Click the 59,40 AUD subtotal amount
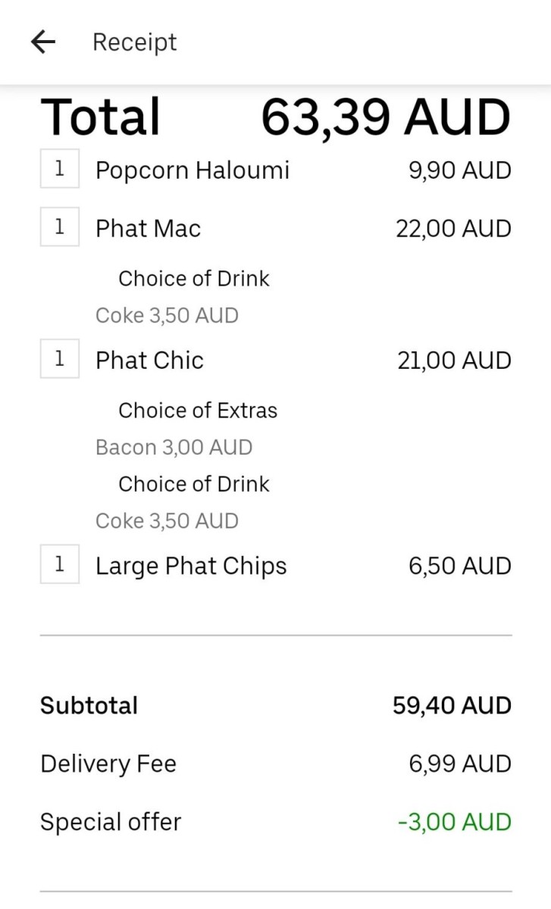The image size is (551, 909). pos(452,706)
